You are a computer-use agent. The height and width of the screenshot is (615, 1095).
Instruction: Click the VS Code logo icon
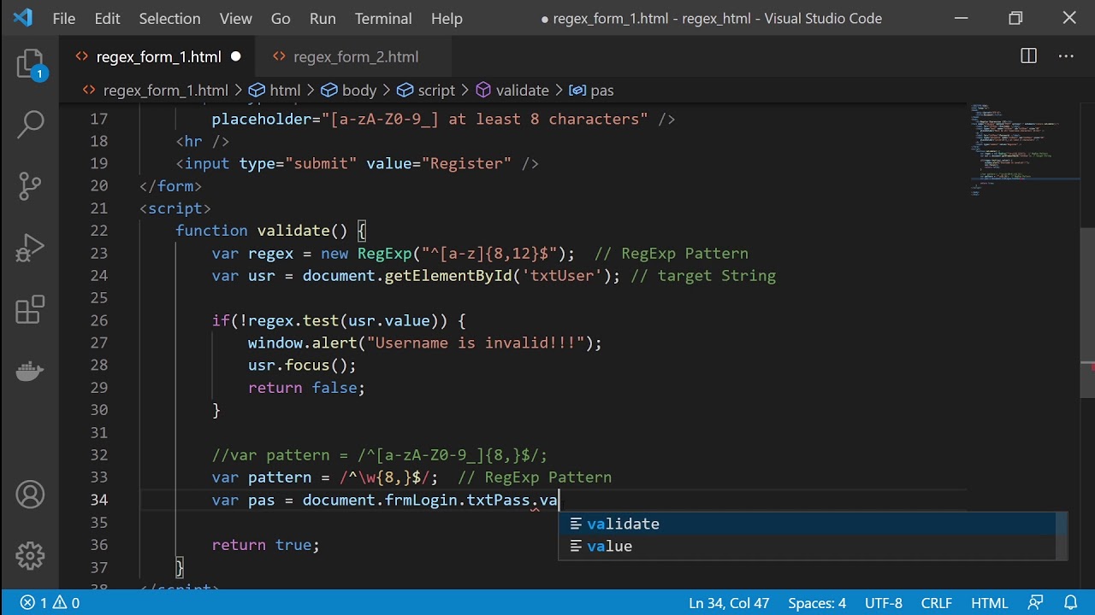click(x=23, y=18)
